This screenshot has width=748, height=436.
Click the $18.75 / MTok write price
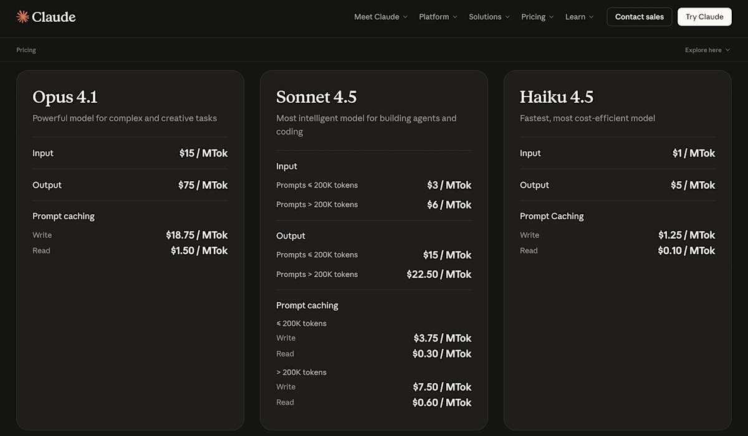197,235
